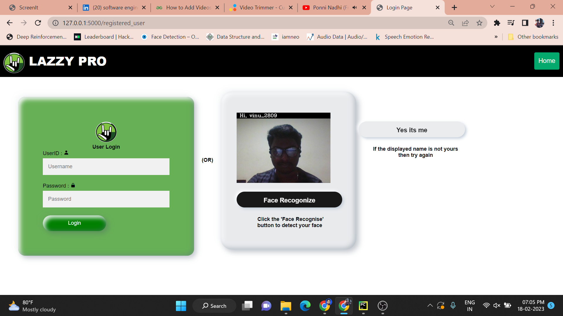Open the media controls icon in toolbar
The image size is (563, 316).
(511, 23)
